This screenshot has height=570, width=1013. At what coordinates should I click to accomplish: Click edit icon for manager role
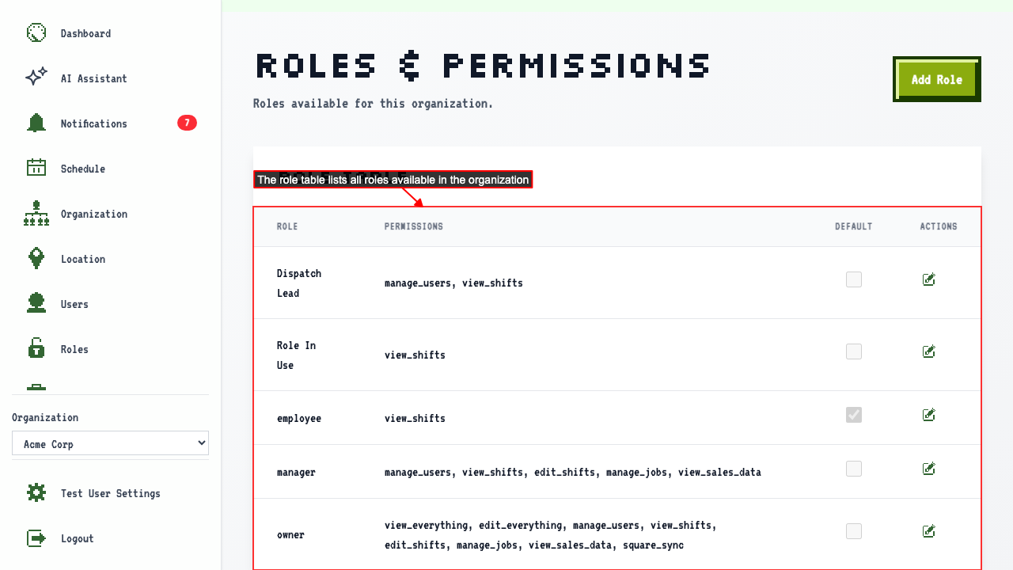coord(929,469)
